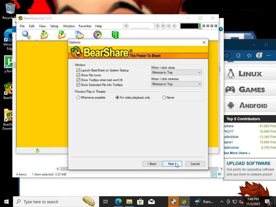Click Explorer horizontal scrollbar right arrow
276x207 pixels.
click(x=222, y=169)
